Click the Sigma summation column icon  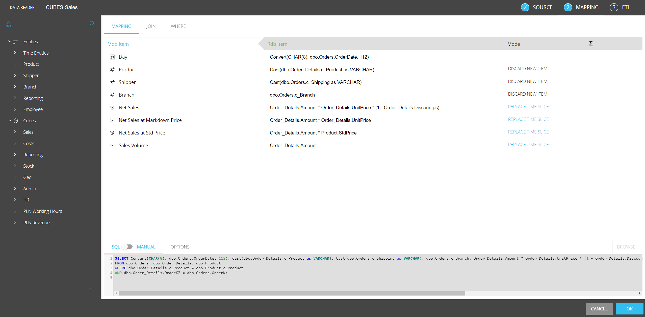591,43
